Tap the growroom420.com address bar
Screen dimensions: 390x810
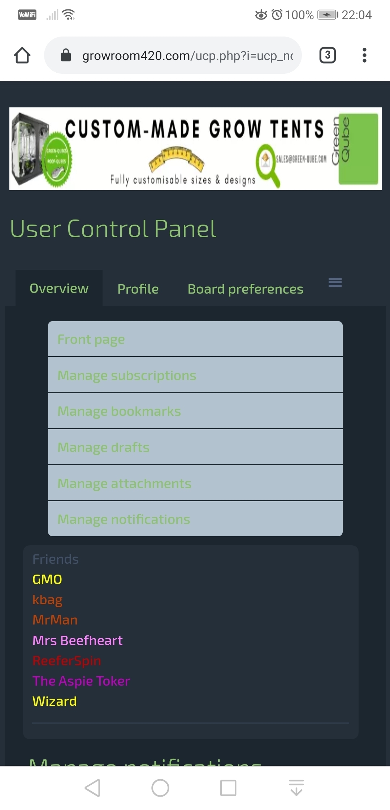(x=187, y=56)
